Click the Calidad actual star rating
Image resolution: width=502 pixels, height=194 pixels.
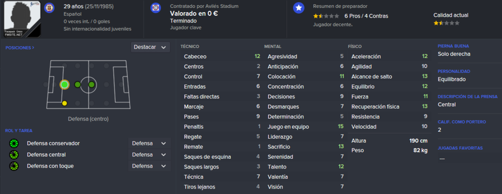tap(447, 23)
